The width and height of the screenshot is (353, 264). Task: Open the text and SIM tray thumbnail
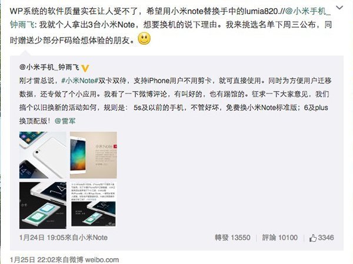click(x=94, y=205)
